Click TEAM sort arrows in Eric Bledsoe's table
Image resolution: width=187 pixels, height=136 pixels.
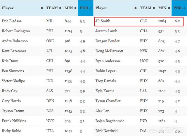(60, 8)
